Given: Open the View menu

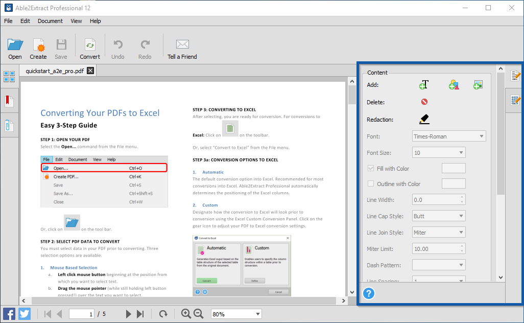Looking at the screenshot, I should coord(76,21).
